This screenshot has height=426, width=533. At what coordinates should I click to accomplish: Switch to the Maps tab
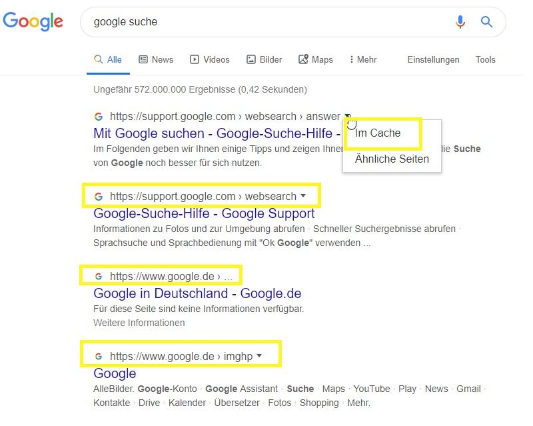316,59
